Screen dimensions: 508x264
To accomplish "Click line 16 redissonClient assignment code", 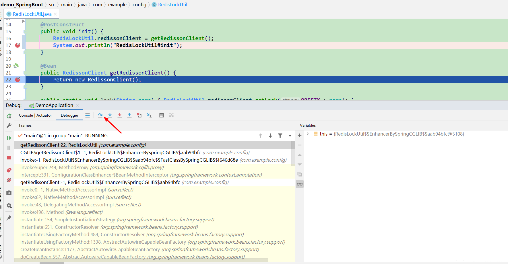I will click(x=133, y=38).
